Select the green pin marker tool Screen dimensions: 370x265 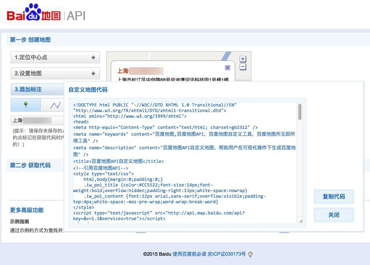(x=26, y=105)
